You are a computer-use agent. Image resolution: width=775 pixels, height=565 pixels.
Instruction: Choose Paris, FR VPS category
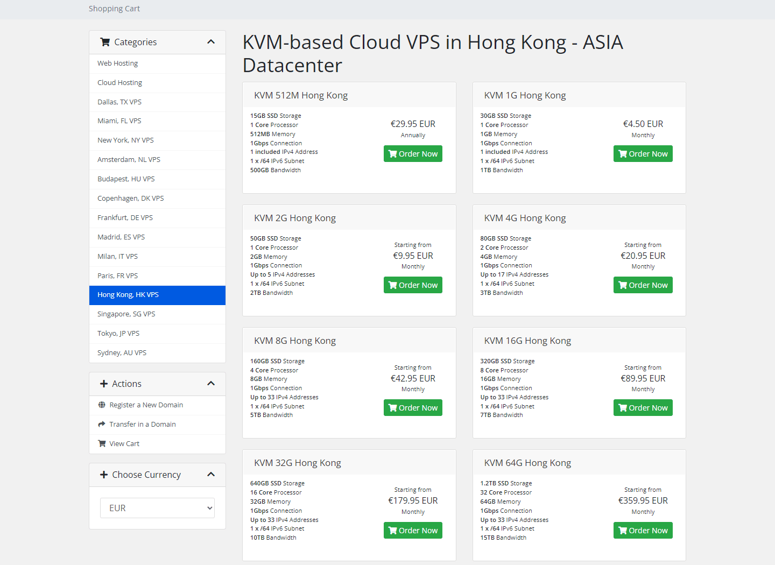point(157,276)
